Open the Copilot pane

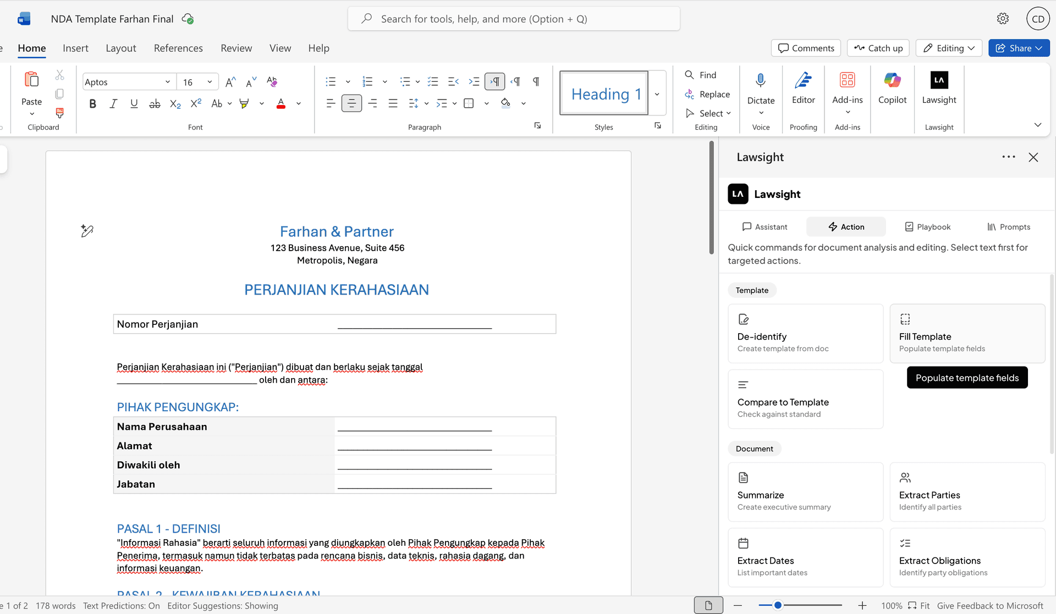(892, 91)
